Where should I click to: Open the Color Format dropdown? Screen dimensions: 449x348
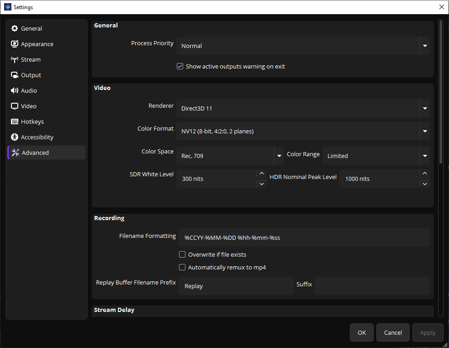[x=303, y=131]
